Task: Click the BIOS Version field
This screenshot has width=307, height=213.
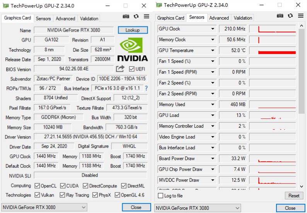Action: click(74, 69)
